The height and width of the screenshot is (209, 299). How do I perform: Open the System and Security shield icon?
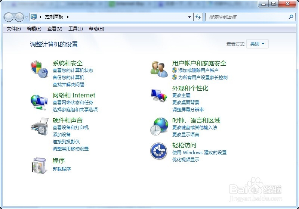(x=39, y=69)
